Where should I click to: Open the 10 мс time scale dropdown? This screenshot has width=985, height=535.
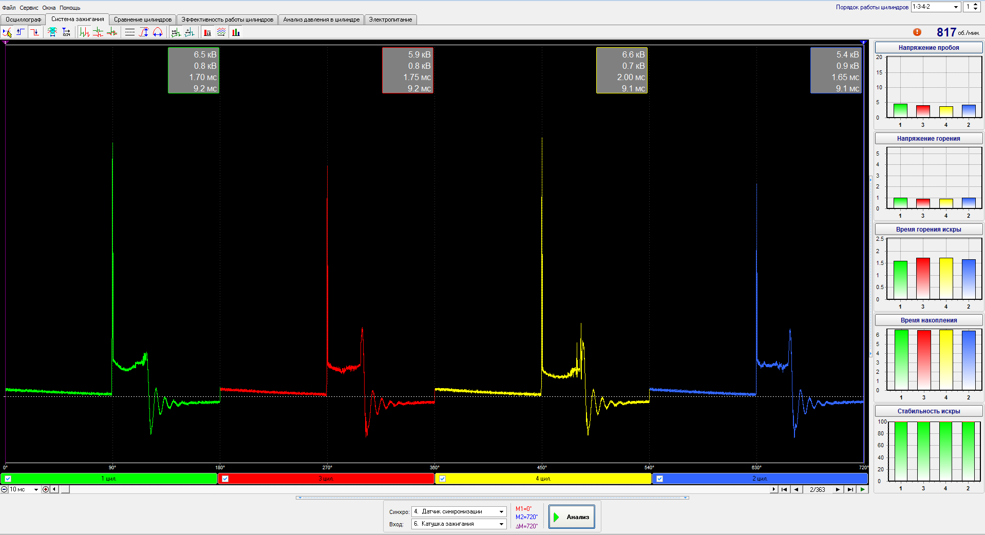(24, 489)
